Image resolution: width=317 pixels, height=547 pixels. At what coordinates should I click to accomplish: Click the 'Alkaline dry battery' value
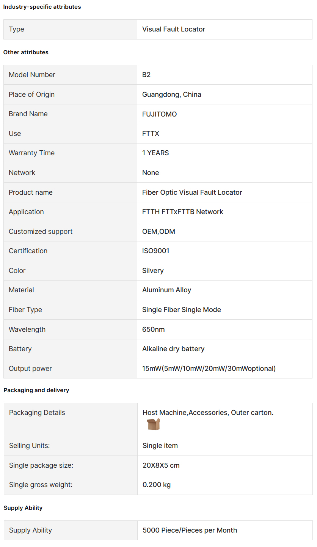pyautogui.click(x=173, y=349)
